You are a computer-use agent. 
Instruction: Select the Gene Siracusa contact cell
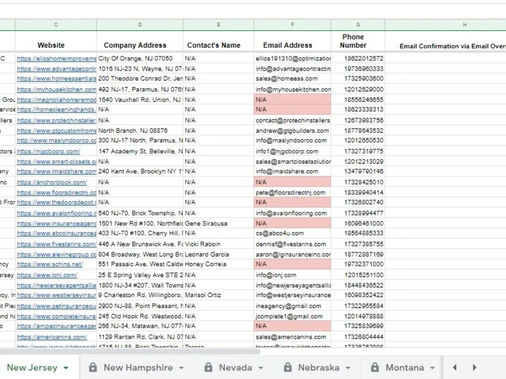[x=219, y=224]
